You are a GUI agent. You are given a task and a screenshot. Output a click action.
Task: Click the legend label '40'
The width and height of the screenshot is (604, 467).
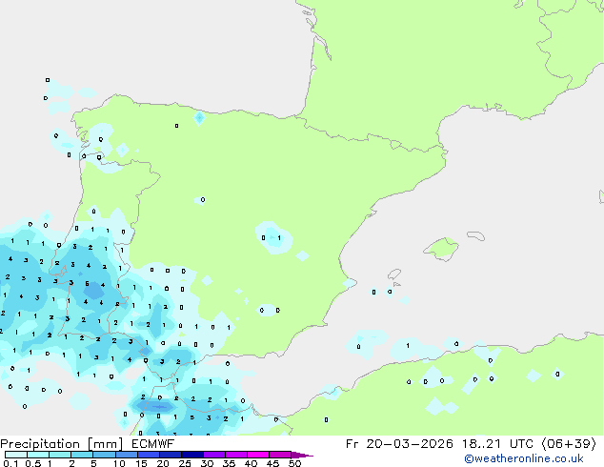pos(251,463)
